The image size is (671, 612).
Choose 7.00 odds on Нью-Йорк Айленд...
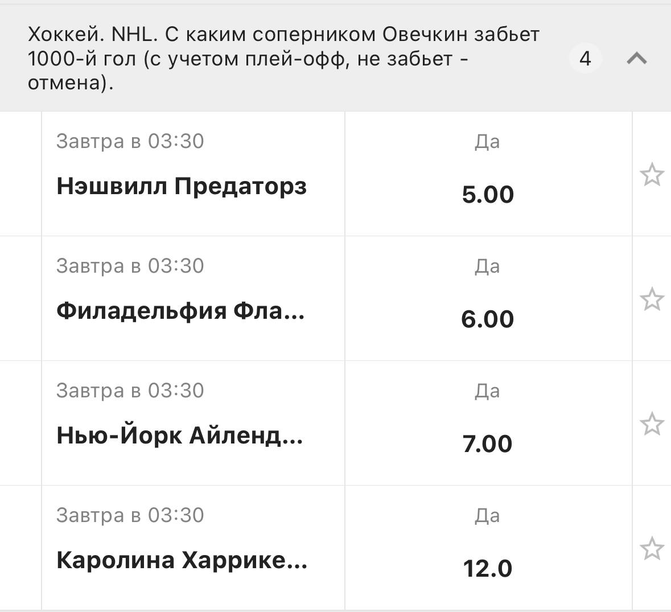[x=488, y=443]
